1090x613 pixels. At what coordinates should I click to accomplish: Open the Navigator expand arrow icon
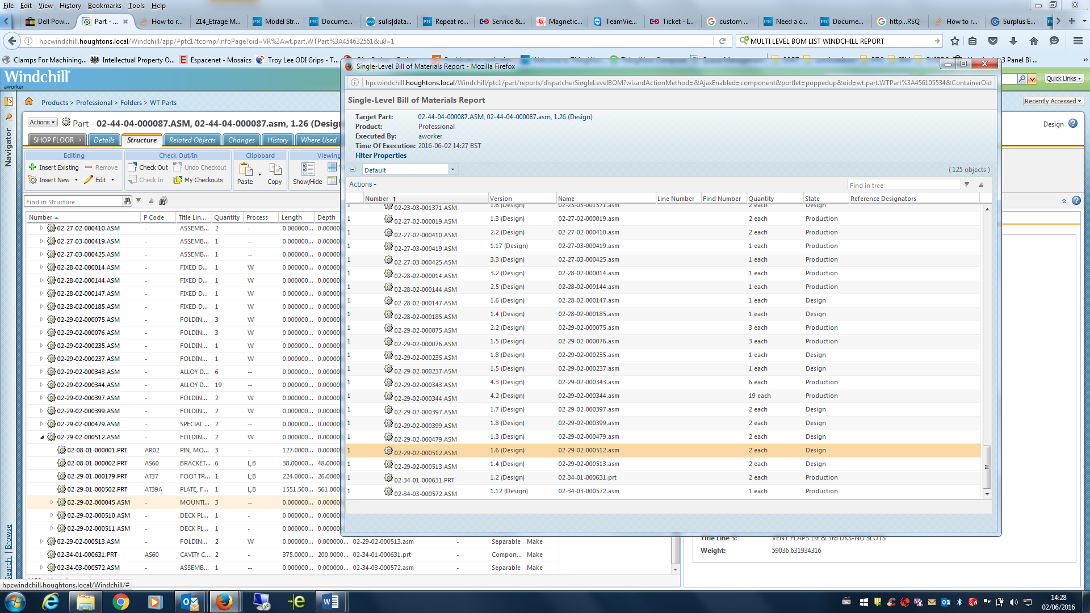[9, 101]
